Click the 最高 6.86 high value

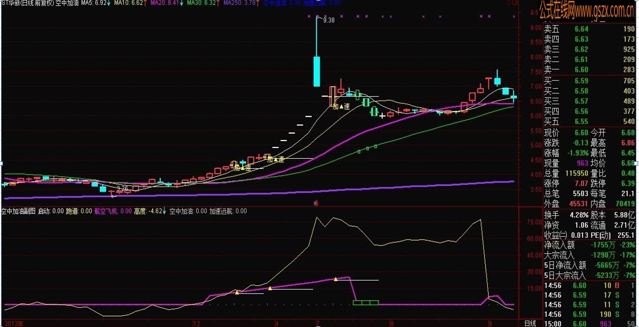click(628, 143)
